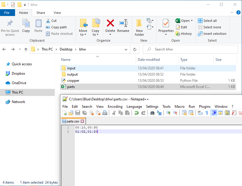
Task: Toggle synchronize horizontal scrolling icon
Action: (191, 113)
